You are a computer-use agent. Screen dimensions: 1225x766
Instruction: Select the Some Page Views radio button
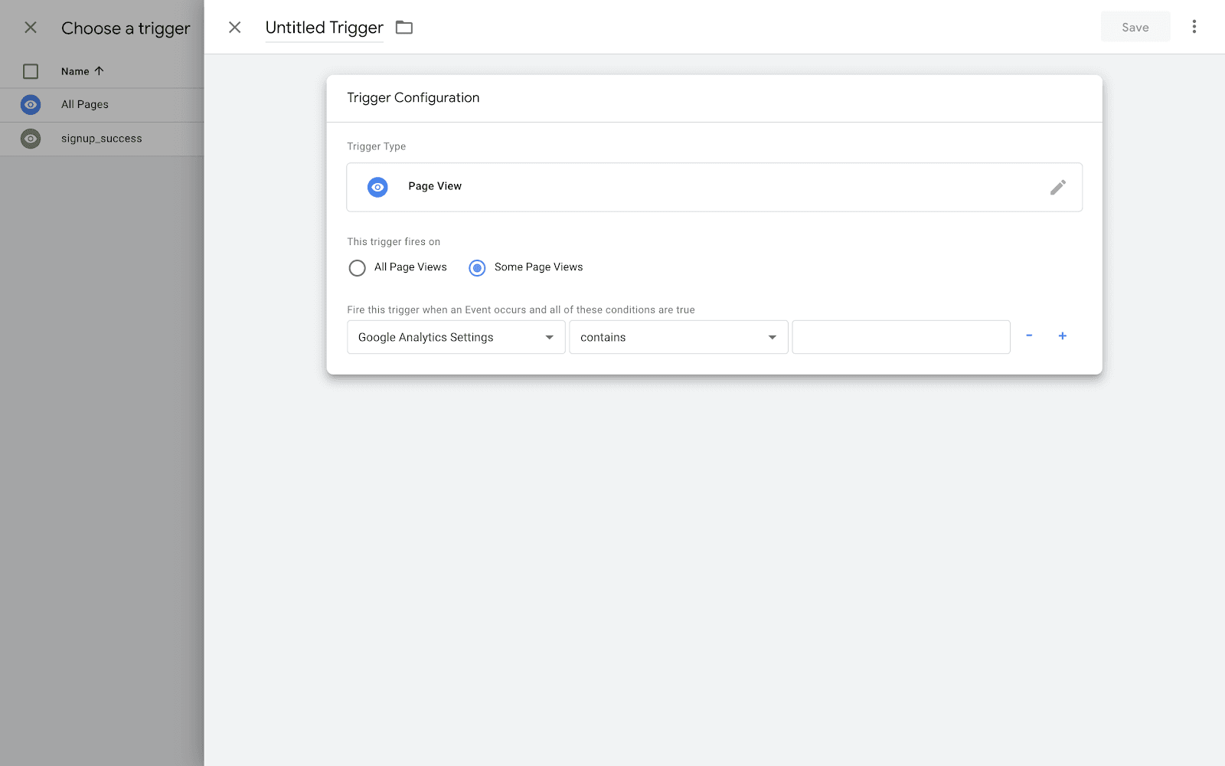click(x=477, y=268)
